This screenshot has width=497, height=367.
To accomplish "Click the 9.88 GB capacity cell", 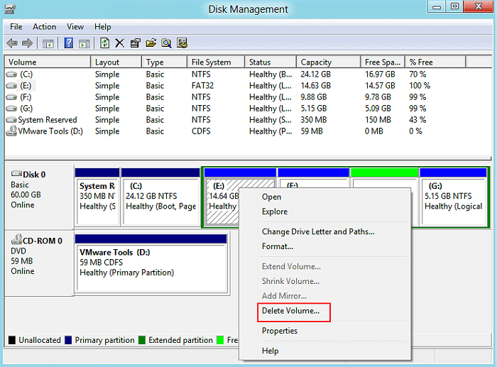I will pos(314,97).
